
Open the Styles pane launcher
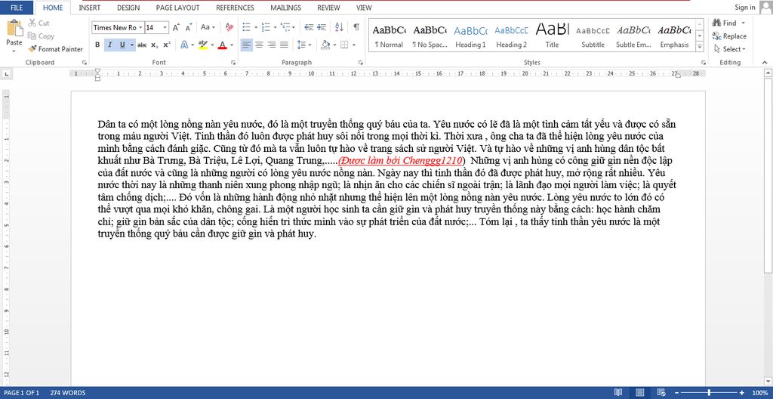pos(702,63)
